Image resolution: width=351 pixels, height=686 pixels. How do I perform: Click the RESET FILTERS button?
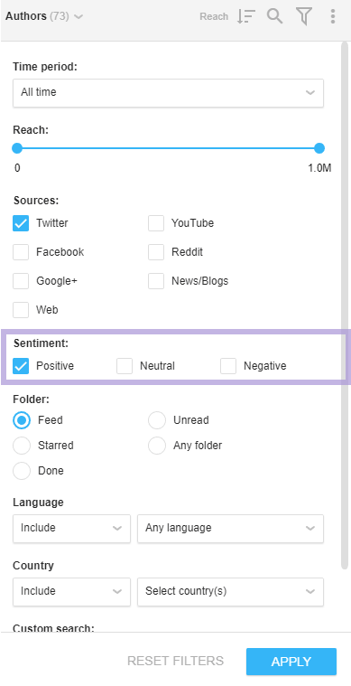(x=175, y=661)
